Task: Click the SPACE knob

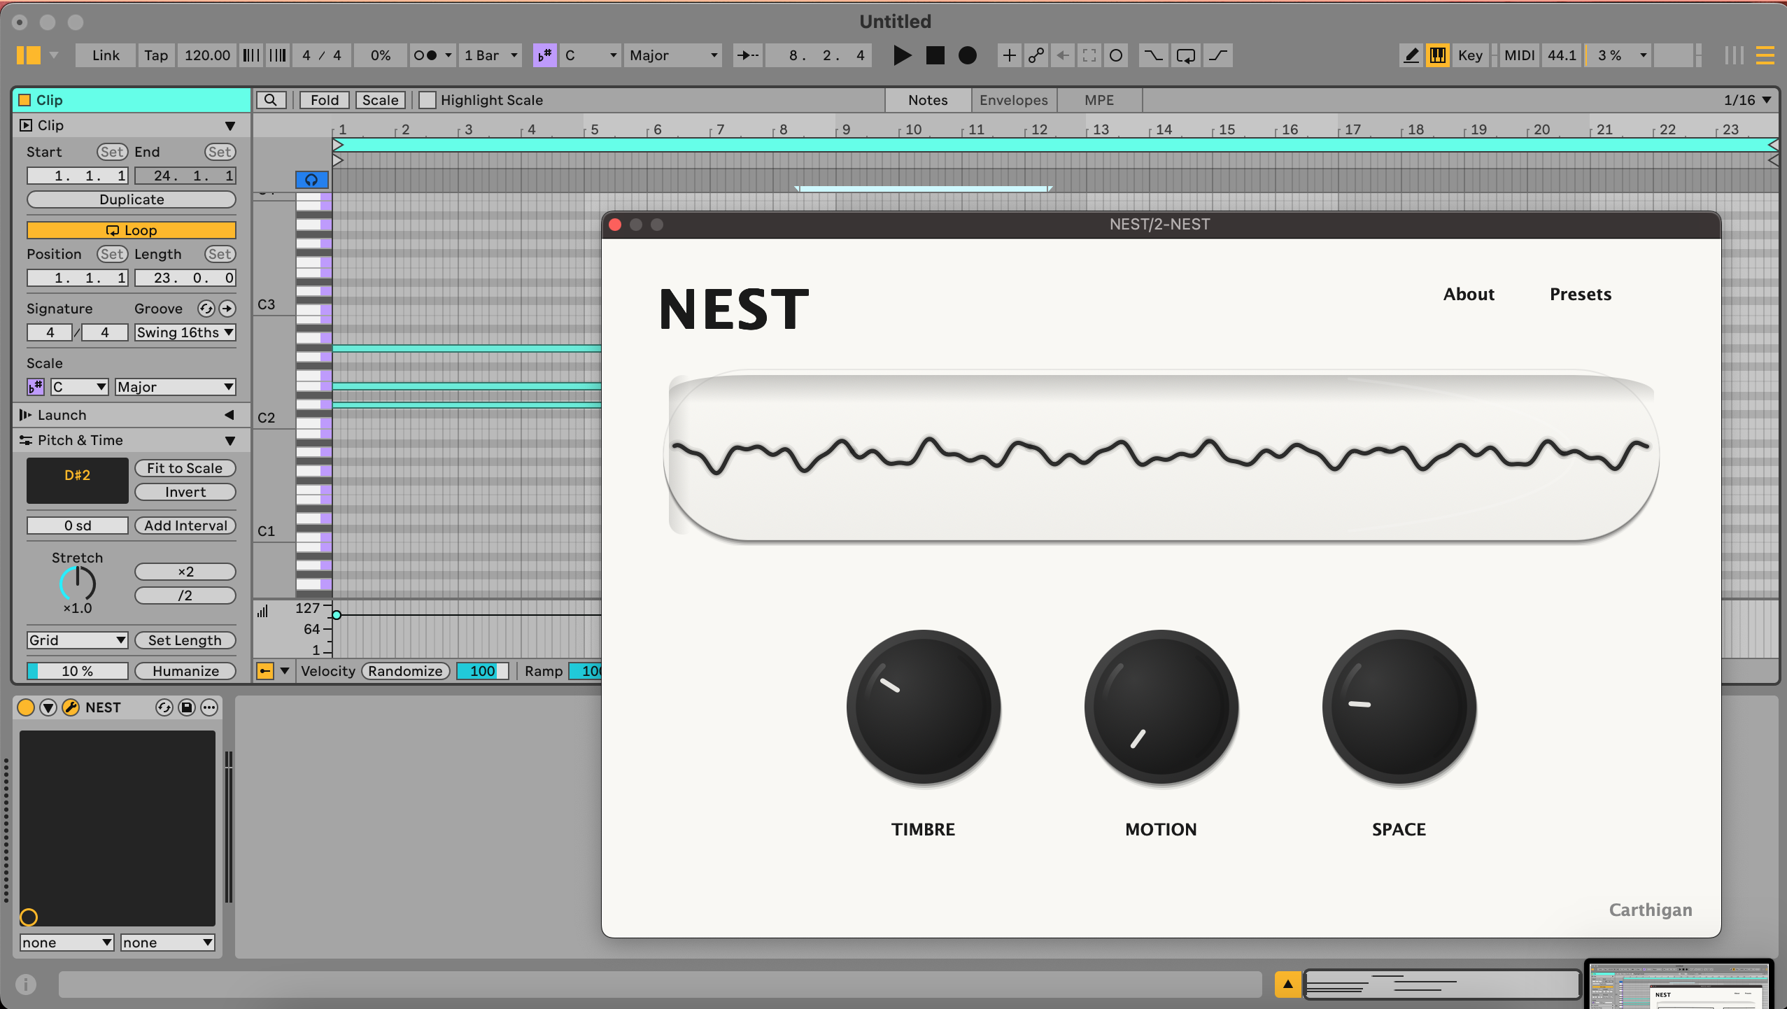Action: click(x=1399, y=707)
